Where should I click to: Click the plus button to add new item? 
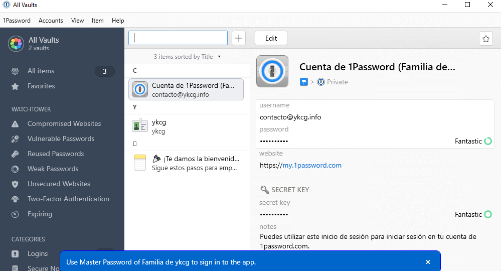pos(238,38)
